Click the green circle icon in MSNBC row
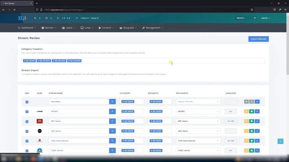Image resolution: width=289 pixels, height=162 pixels. click(x=252, y=111)
